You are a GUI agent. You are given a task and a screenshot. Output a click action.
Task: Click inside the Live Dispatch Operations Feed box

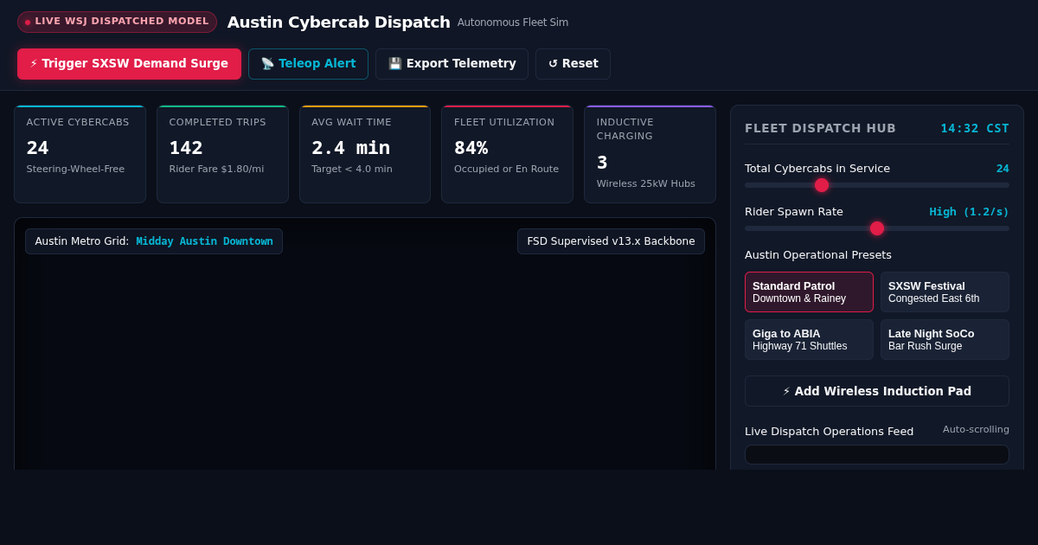[877, 455]
